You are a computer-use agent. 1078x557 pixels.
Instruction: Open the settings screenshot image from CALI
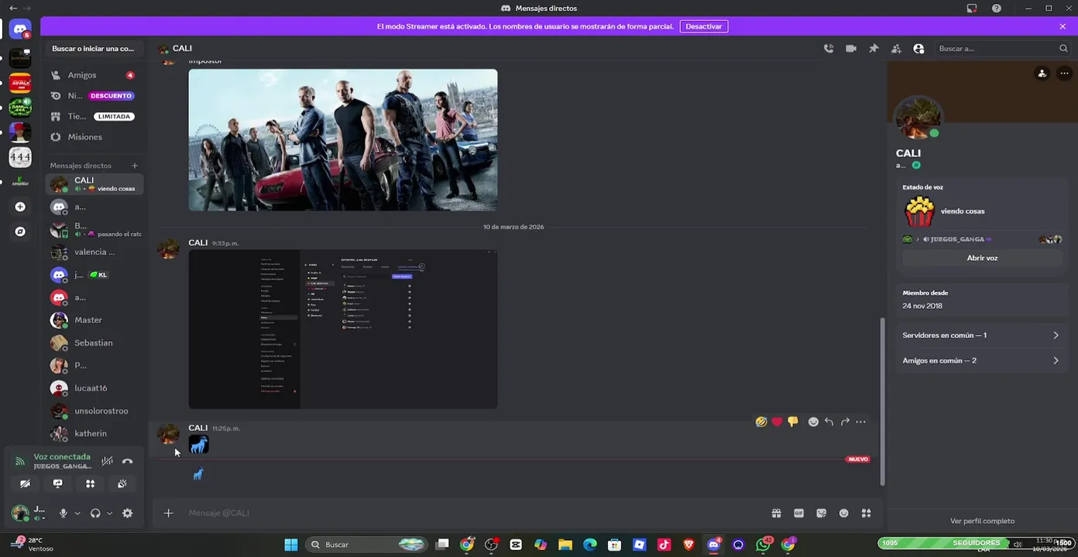point(343,329)
